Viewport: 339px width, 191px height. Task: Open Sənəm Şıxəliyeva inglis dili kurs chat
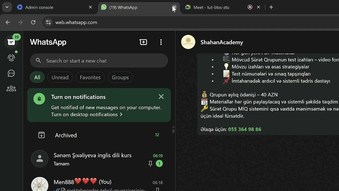click(99, 159)
